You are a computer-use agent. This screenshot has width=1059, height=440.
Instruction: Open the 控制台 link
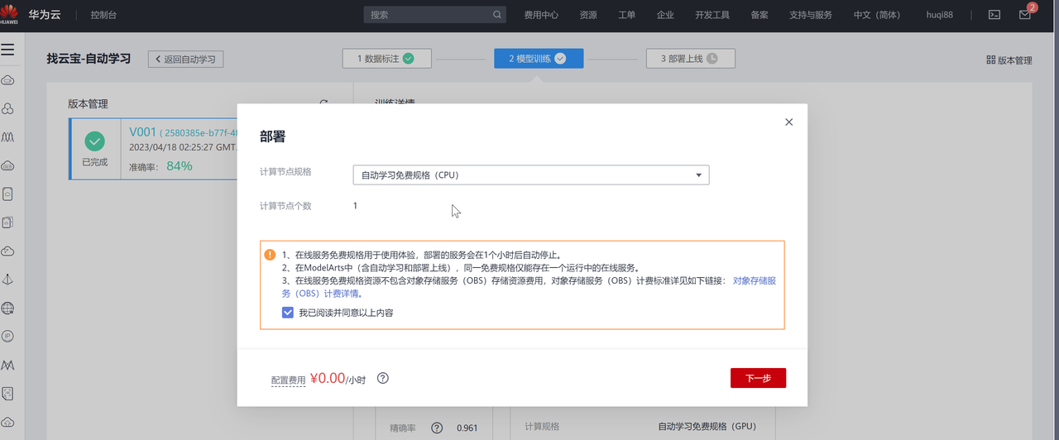pos(103,15)
